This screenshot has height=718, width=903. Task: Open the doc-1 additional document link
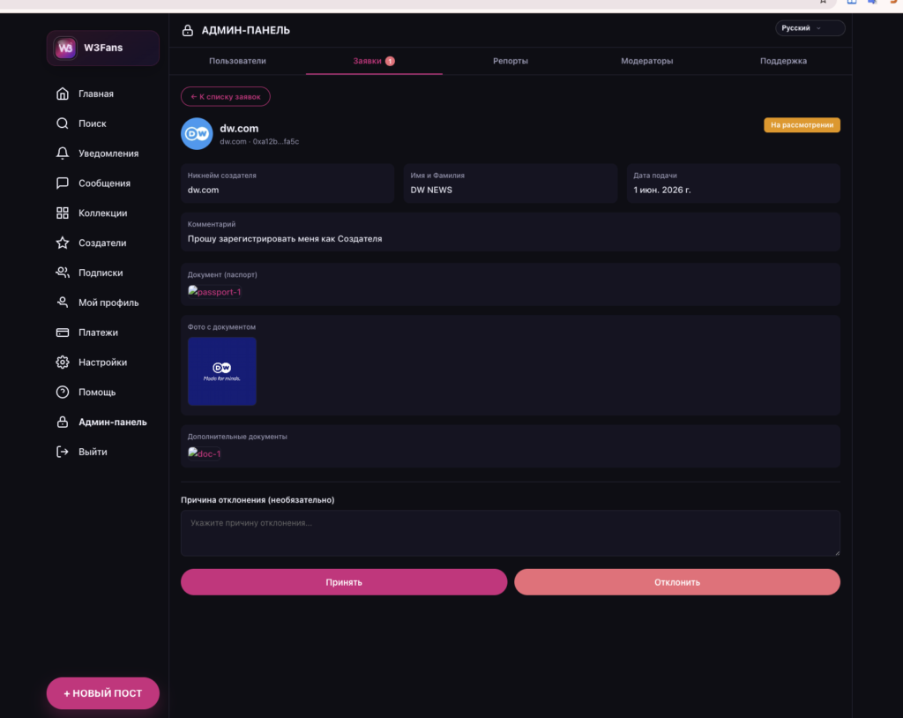[204, 453]
